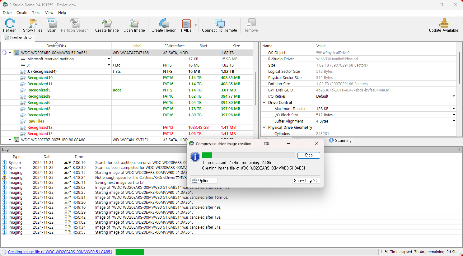Open the J: partition dropdown arrow
The width and height of the screenshot is (463, 256).
coord(109,65)
